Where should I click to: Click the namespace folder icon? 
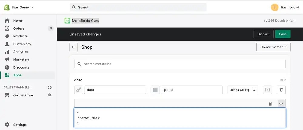(155, 90)
